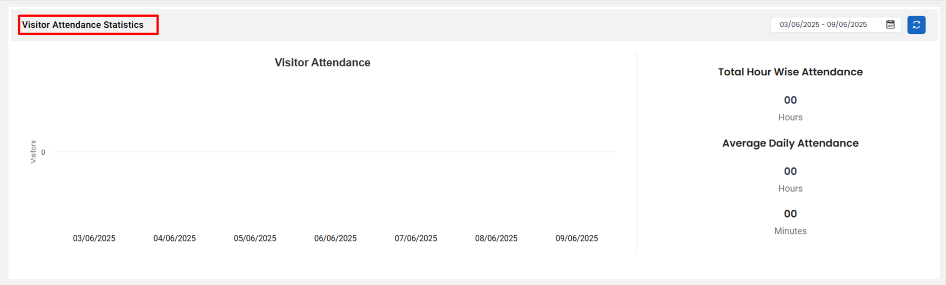Image resolution: width=946 pixels, height=285 pixels.
Task: Click the total hours 00 value
Action: 790,100
